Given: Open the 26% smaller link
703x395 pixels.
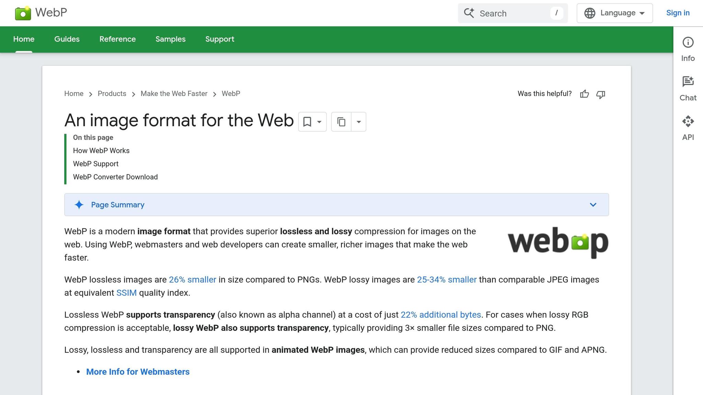Looking at the screenshot, I should [x=193, y=279].
